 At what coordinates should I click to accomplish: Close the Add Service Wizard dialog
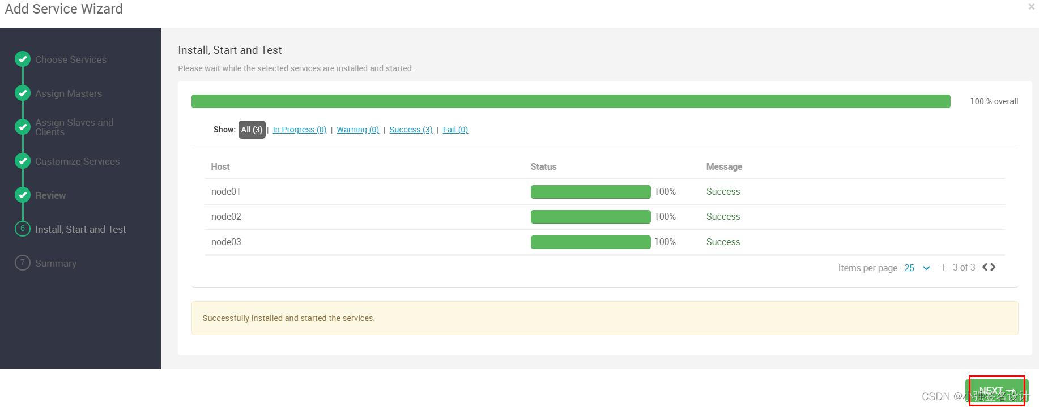pyautogui.click(x=1031, y=7)
